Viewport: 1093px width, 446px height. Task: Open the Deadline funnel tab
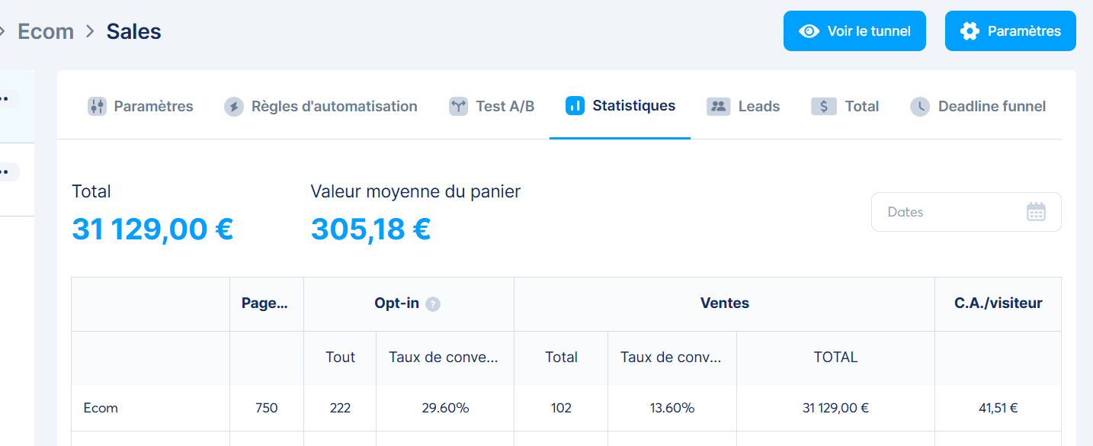(x=991, y=107)
